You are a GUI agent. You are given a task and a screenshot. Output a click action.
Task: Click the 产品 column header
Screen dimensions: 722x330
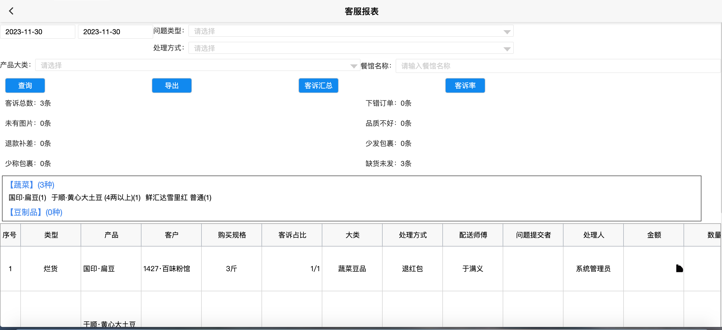(x=111, y=235)
